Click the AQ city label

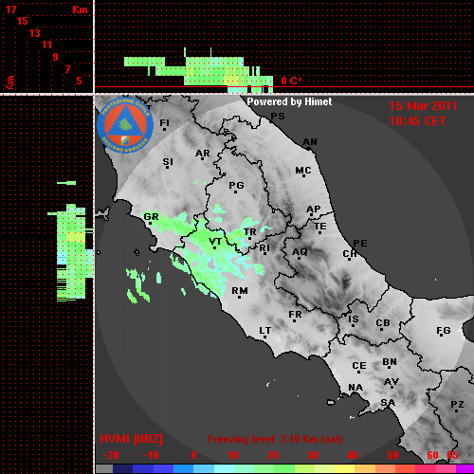300,252
